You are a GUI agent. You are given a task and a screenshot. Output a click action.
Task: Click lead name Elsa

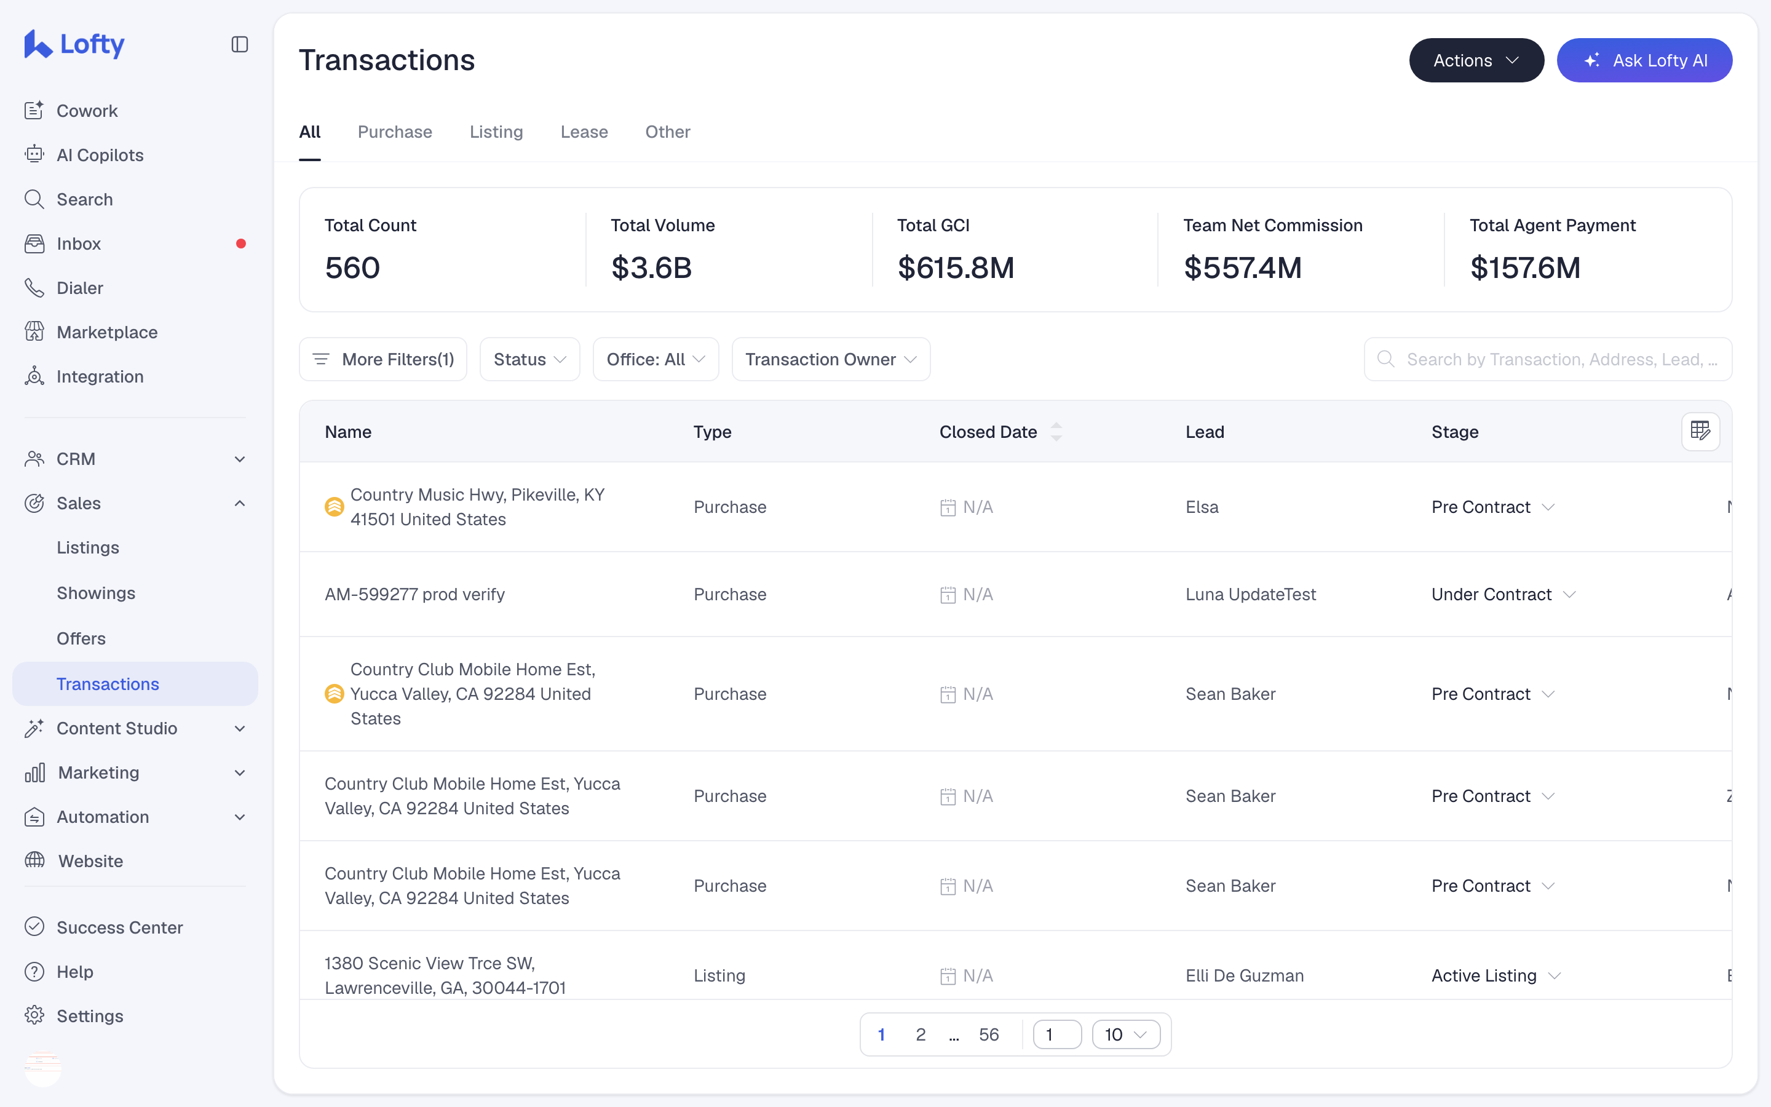pyautogui.click(x=1202, y=507)
